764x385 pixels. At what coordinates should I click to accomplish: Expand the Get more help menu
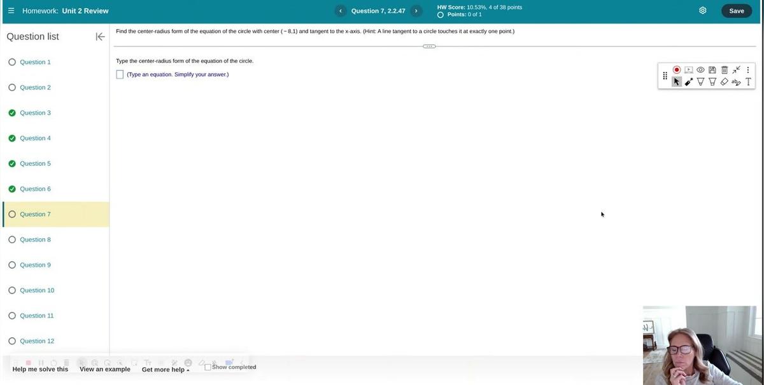166,370
